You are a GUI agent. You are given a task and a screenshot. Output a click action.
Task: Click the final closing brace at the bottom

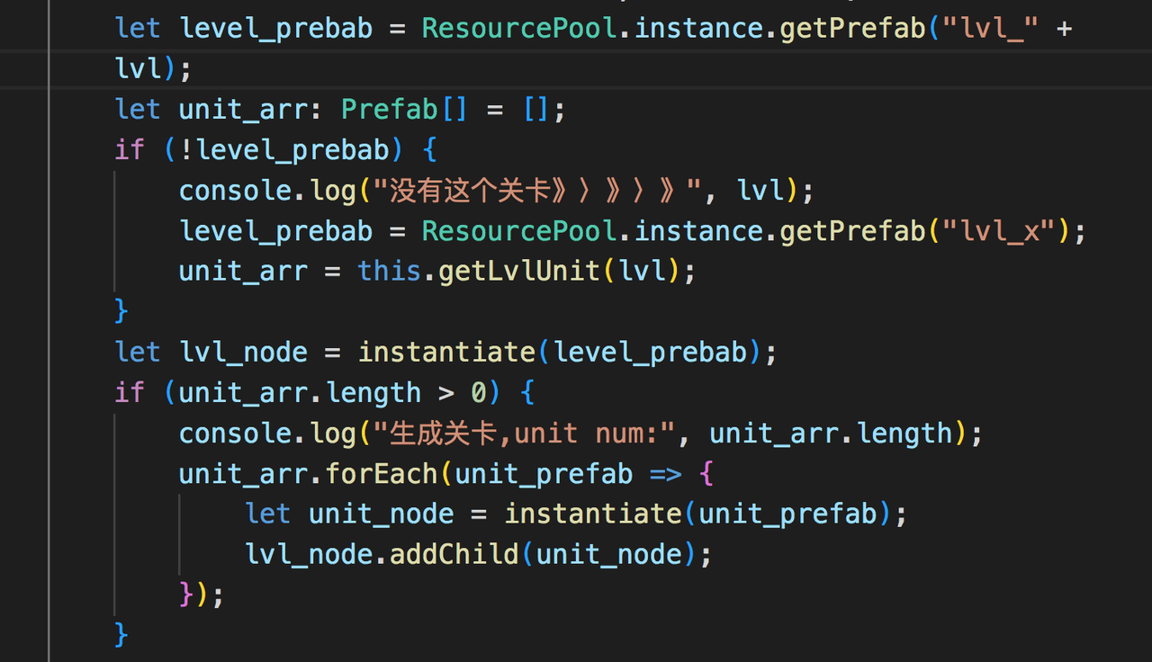122,636
